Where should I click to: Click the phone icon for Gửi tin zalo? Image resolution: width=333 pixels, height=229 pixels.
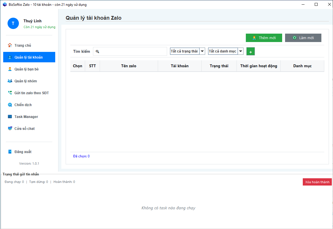pos(10,93)
